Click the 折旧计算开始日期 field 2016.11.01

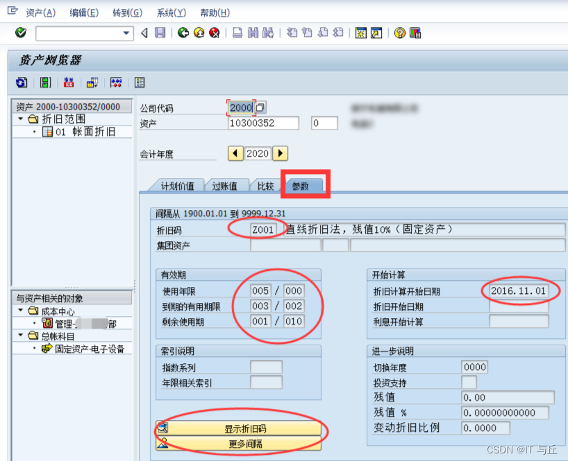click(x=519, y=290)
